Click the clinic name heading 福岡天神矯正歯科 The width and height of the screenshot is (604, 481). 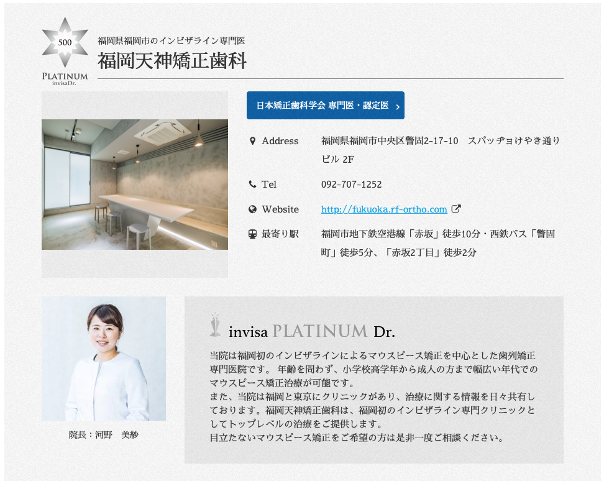[x=172, y=61]
